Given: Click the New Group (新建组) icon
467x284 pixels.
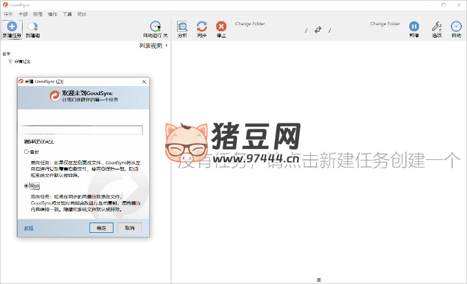Looking at the screenshot, I should pos(32,27).
